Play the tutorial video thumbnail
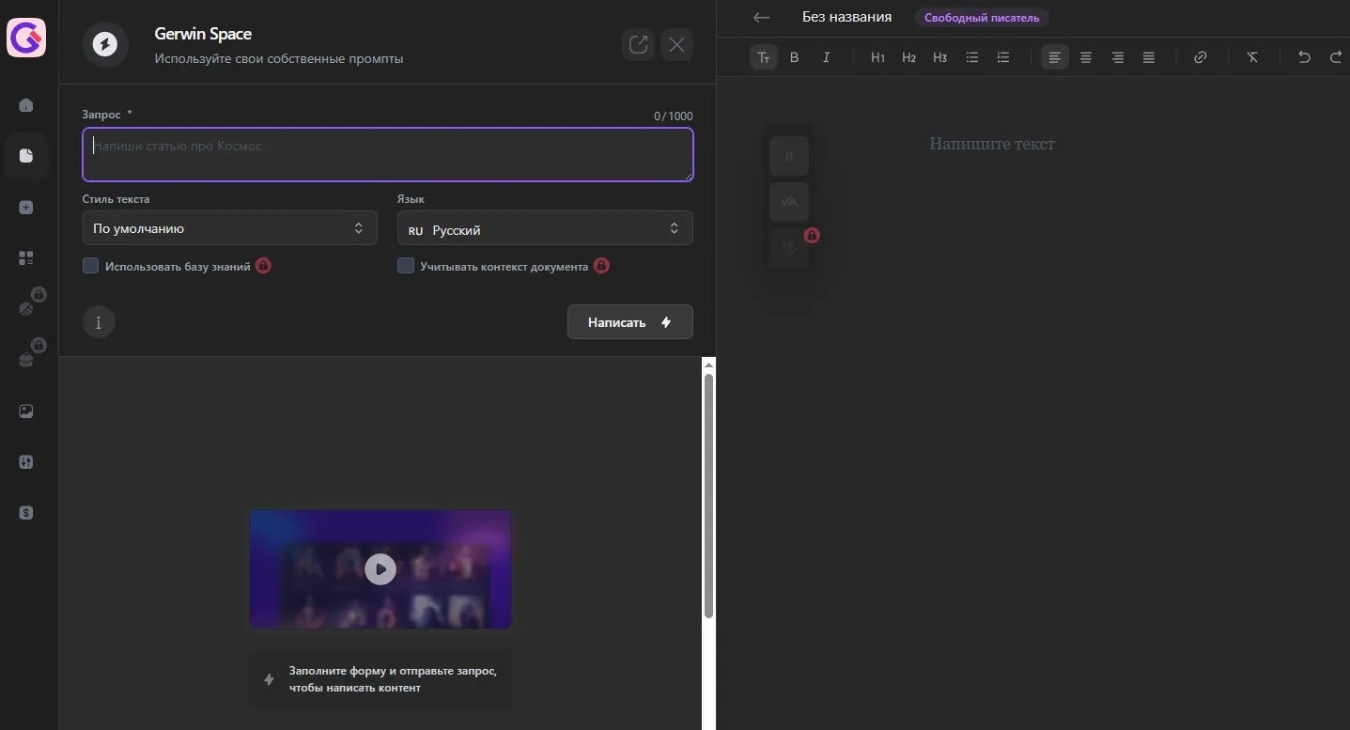 tap(380, 569)
